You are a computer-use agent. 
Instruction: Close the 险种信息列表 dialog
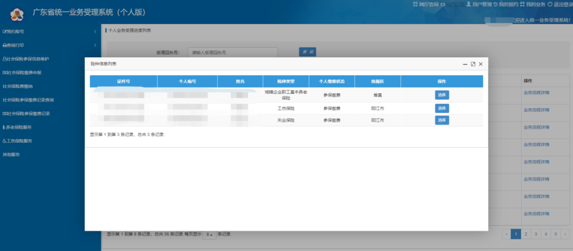[x=481, y=64]
